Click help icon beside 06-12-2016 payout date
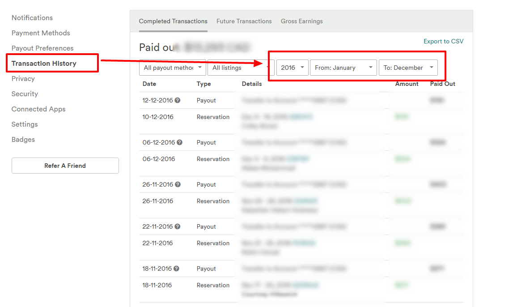Screen dimensions: 513x307 (179, 143)
